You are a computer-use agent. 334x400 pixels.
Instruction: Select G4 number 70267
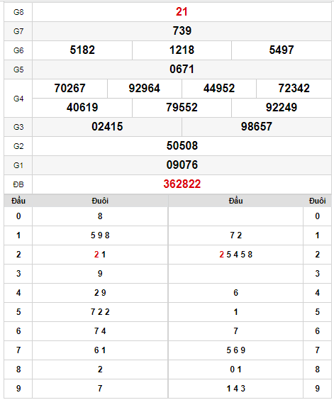pyautogui.click(x=69, y=88)
